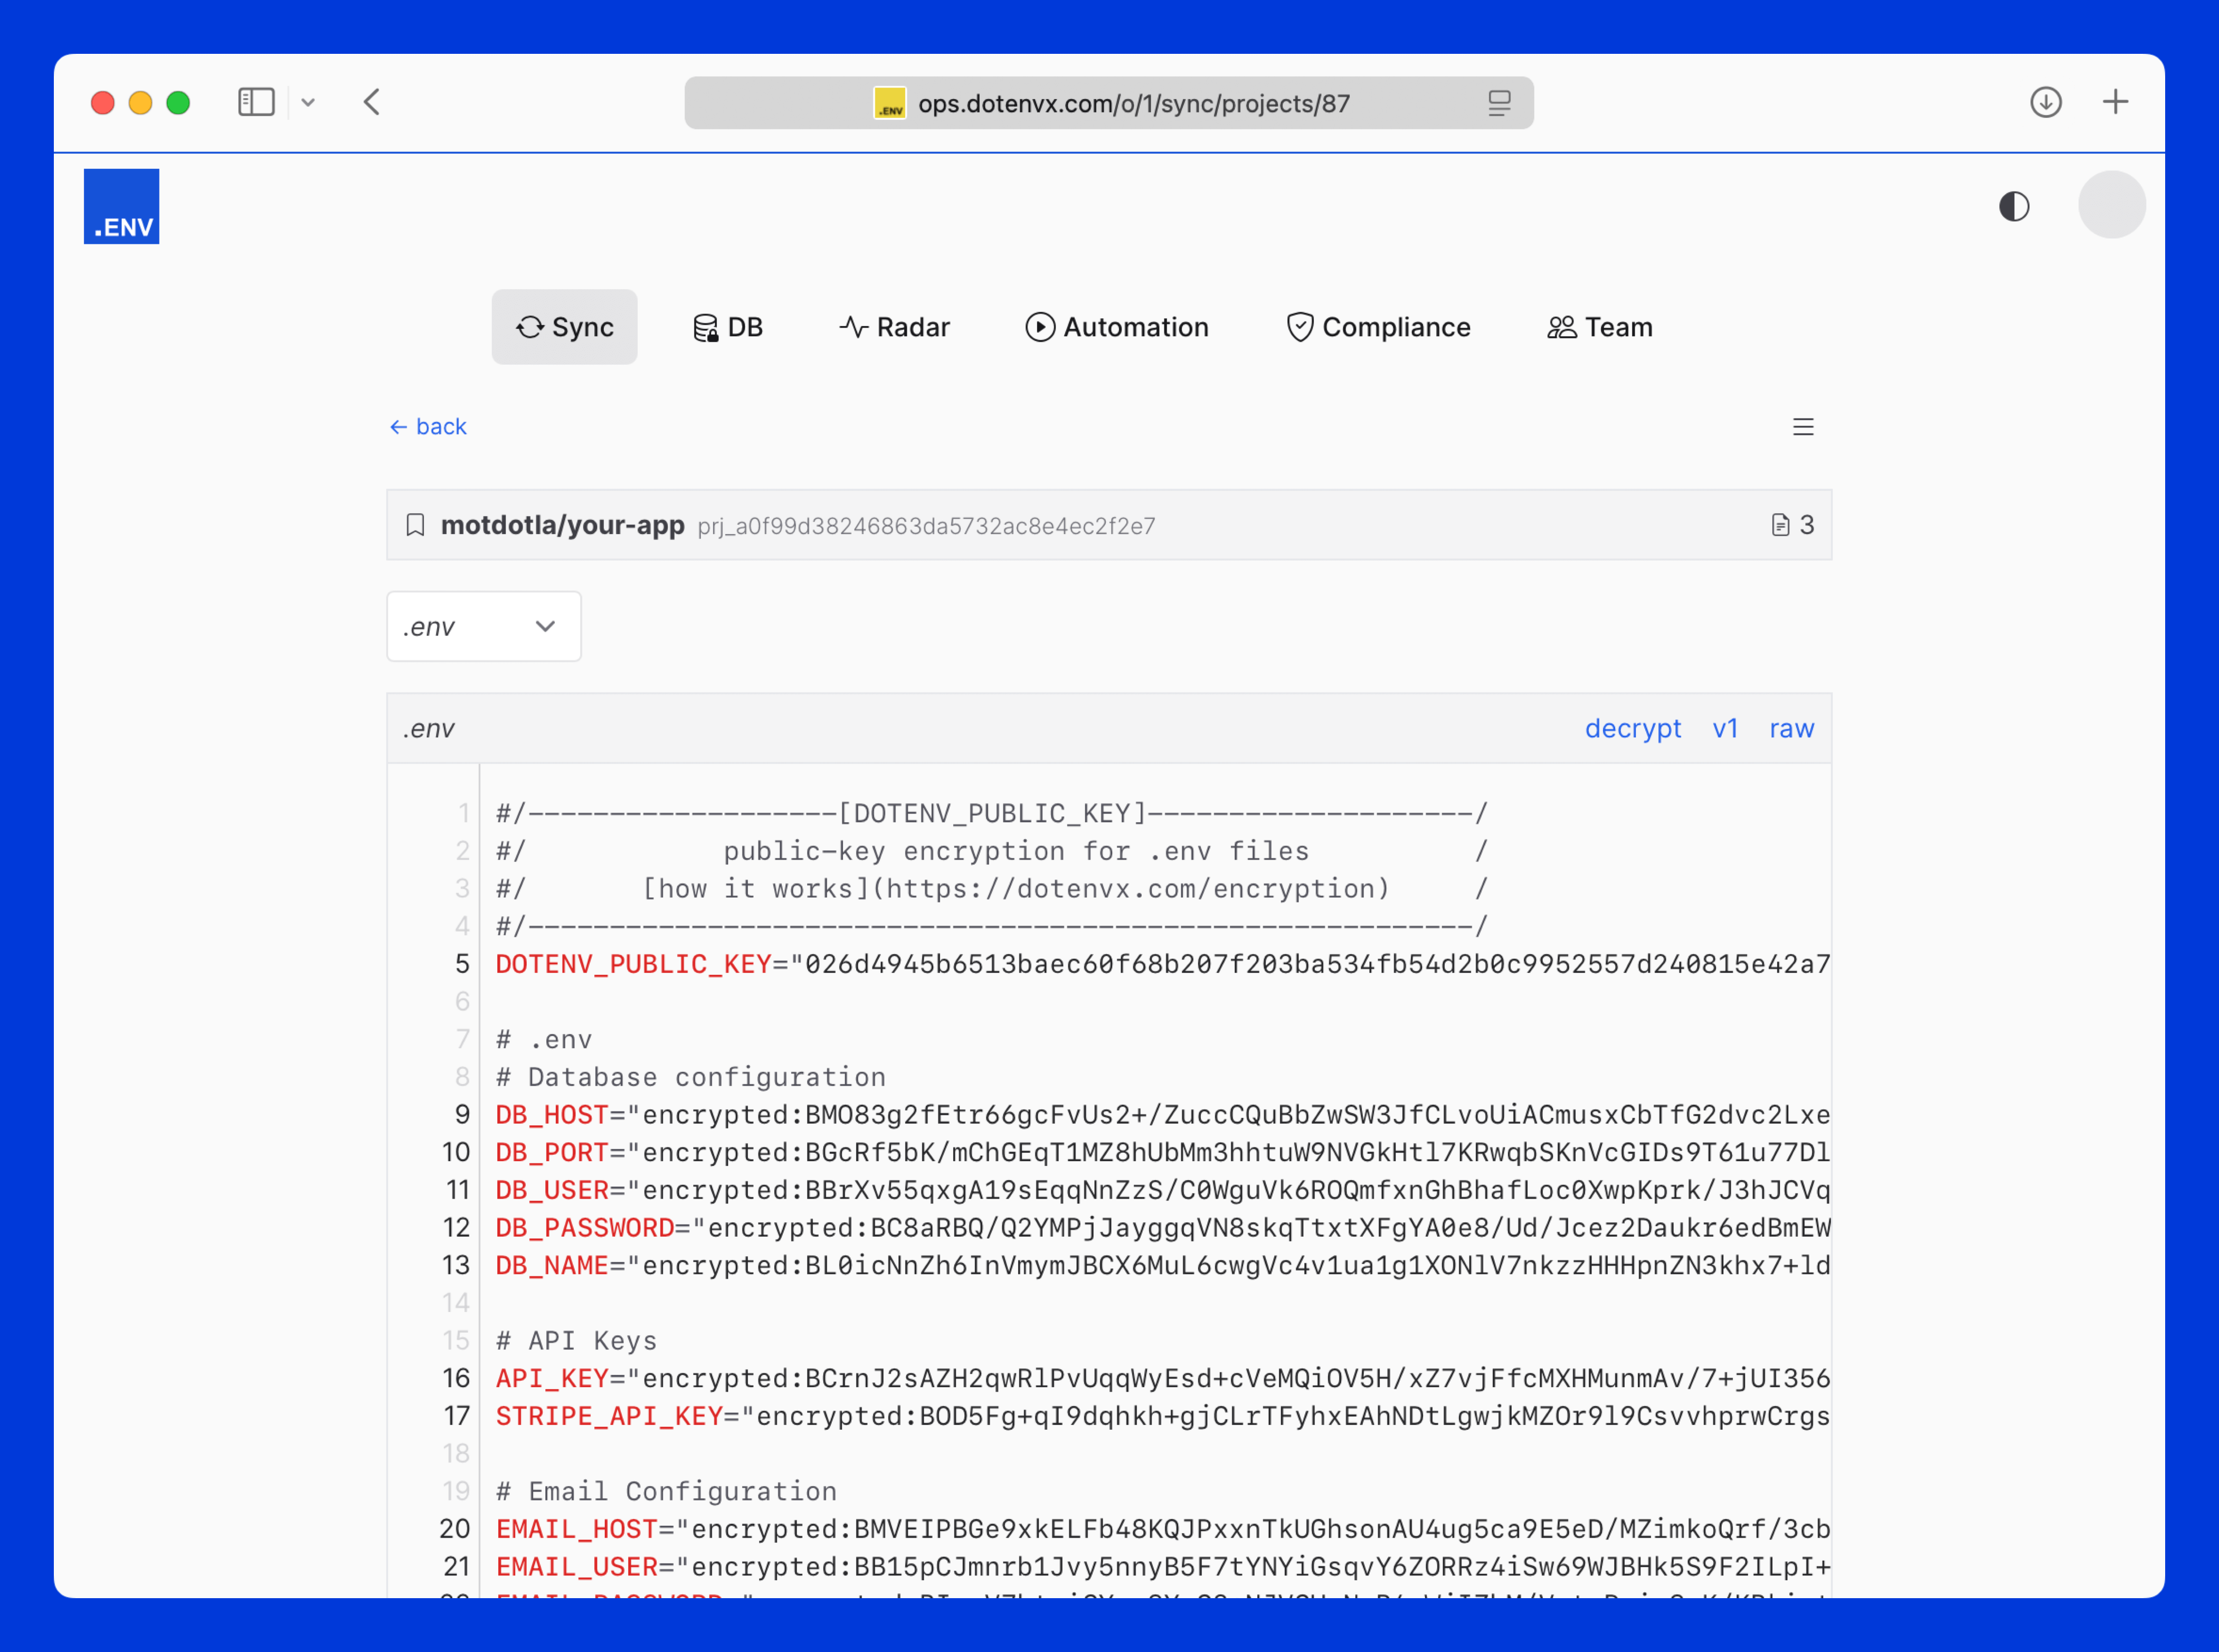Viewport: 2219px width, 1652px height.
Task: Toggle dark mode contrast icon
Action: pos(2013,206)
